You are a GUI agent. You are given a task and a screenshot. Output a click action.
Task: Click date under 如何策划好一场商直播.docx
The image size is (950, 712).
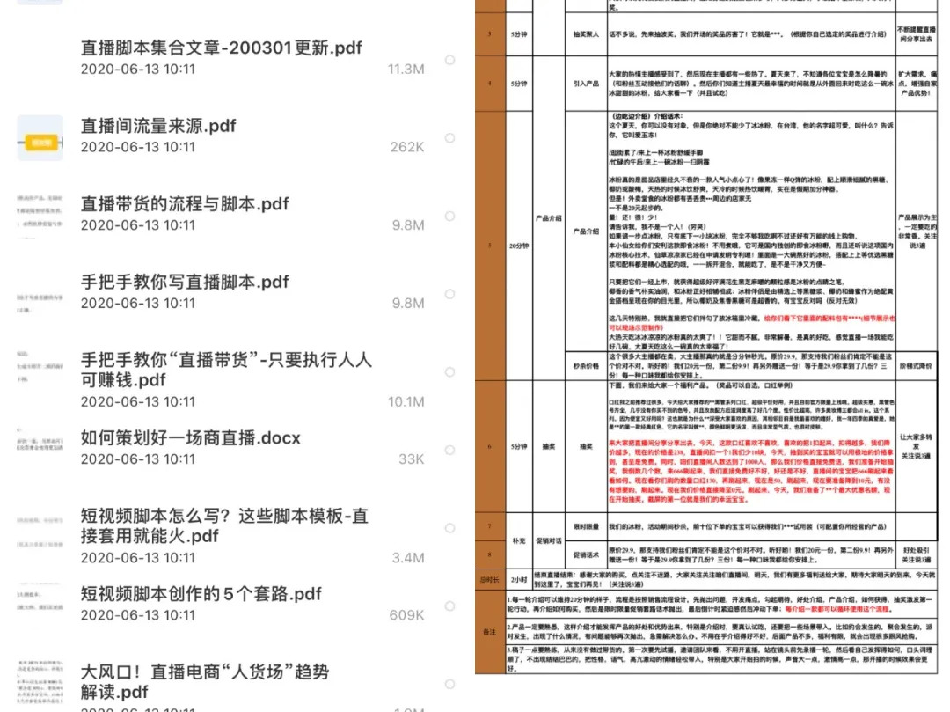pyautogui.click(x=138, y=459)
